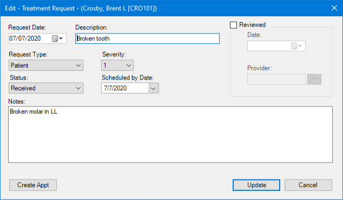Click the Scheduled by Date value 7/7/2020

(115, 88)
